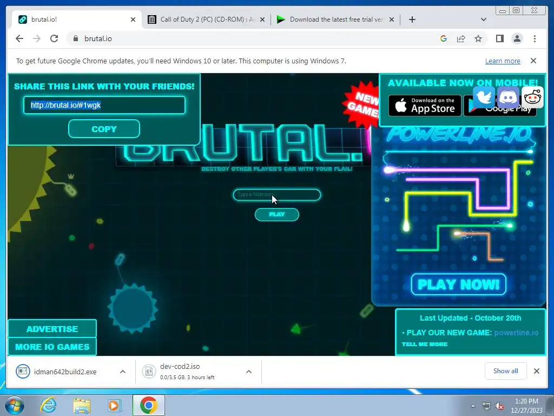
Task: Click the share this page icon
Action: (461, 38)
